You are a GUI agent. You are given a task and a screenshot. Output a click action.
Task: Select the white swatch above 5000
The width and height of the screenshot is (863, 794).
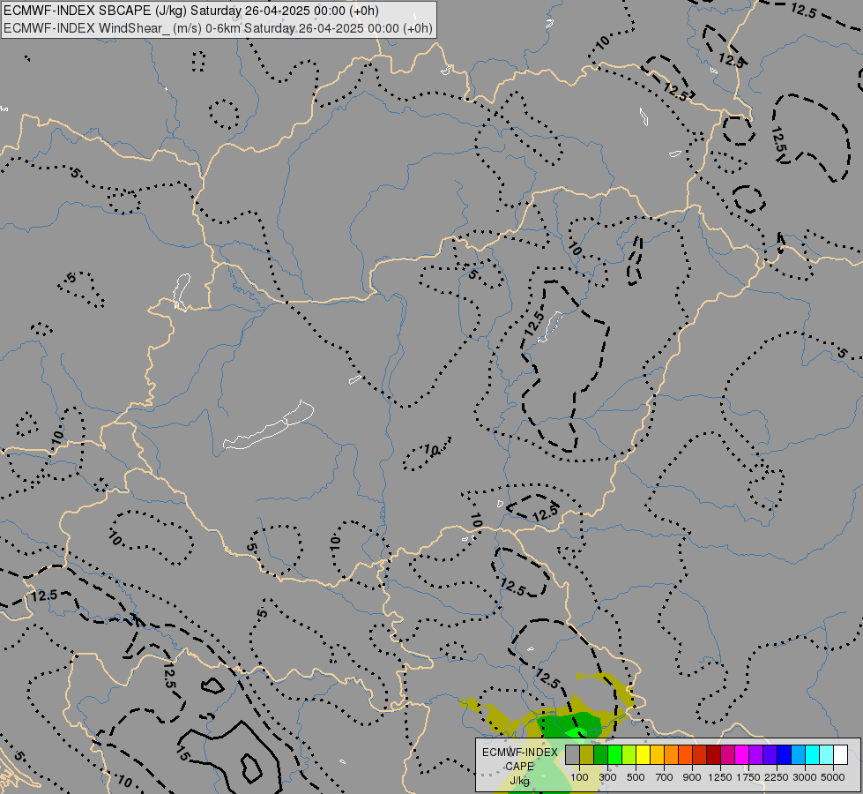(841, 755)
